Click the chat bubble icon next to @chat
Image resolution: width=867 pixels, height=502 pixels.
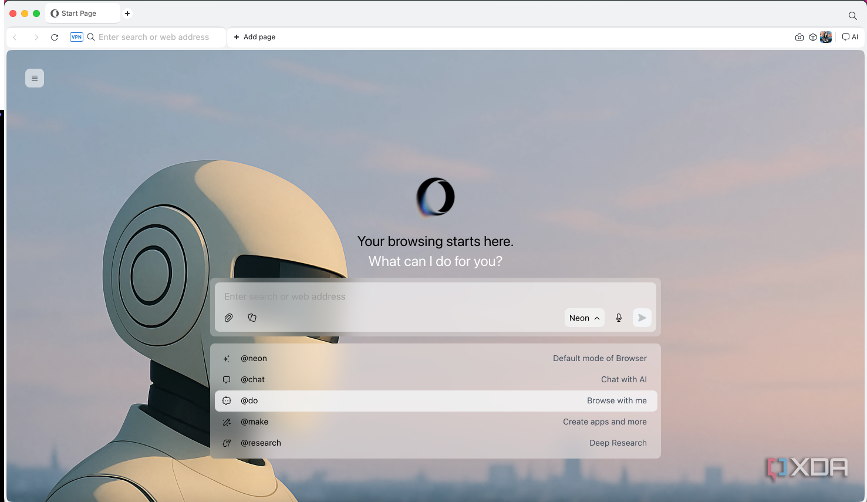pos(227,379)
